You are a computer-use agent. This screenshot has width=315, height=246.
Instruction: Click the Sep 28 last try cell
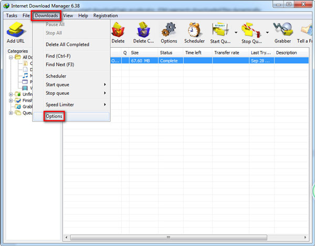261,61
